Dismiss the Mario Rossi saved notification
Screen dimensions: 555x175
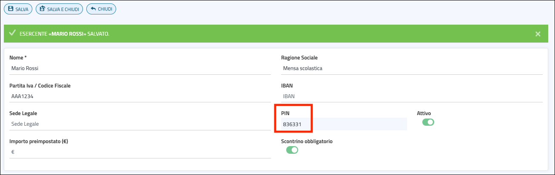538,34
